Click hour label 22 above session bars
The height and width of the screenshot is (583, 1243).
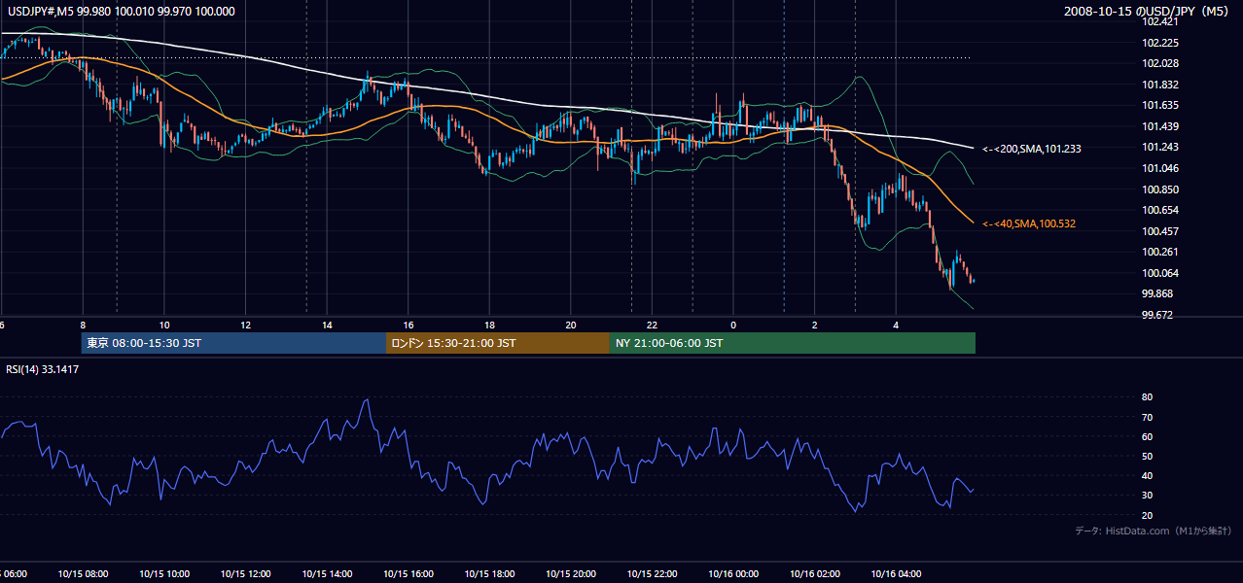click(x=653, y=325)
